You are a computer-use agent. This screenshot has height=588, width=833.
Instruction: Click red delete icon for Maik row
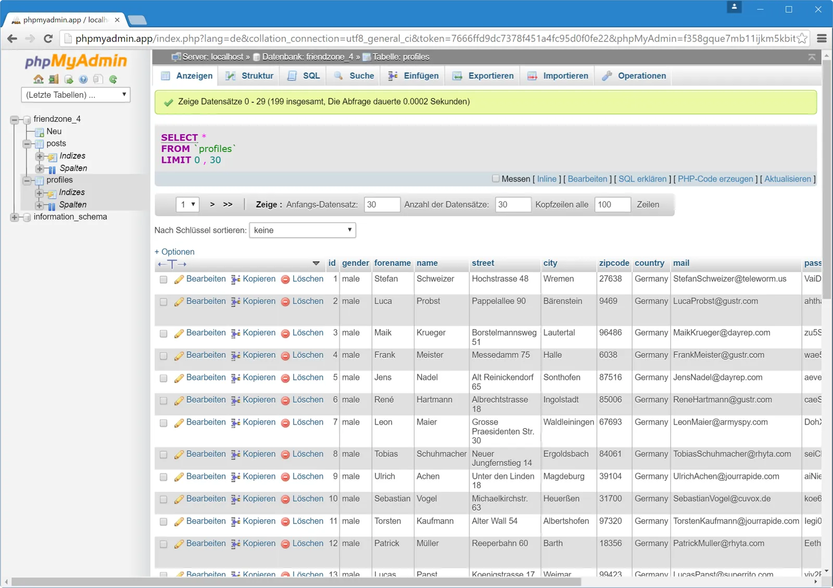point(285,334)
